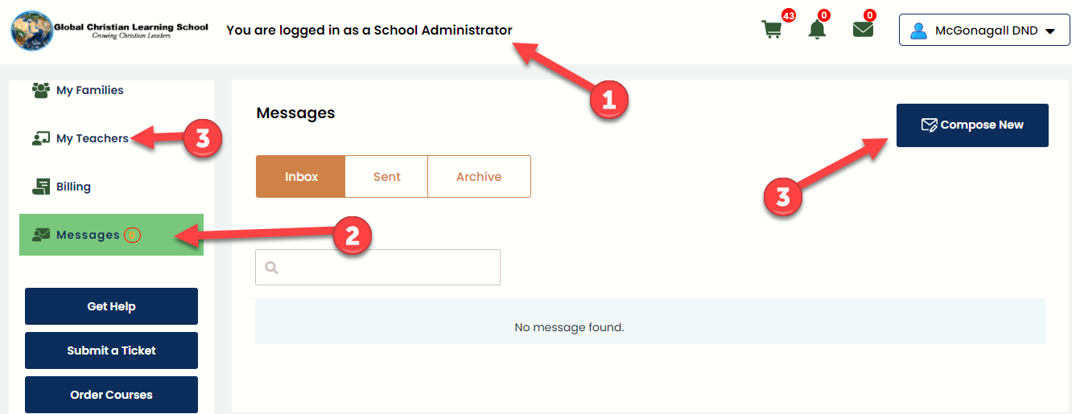1072x414 pixels.
Task: Click the My Teachers icon in sidebar
Action: point(41,138)
